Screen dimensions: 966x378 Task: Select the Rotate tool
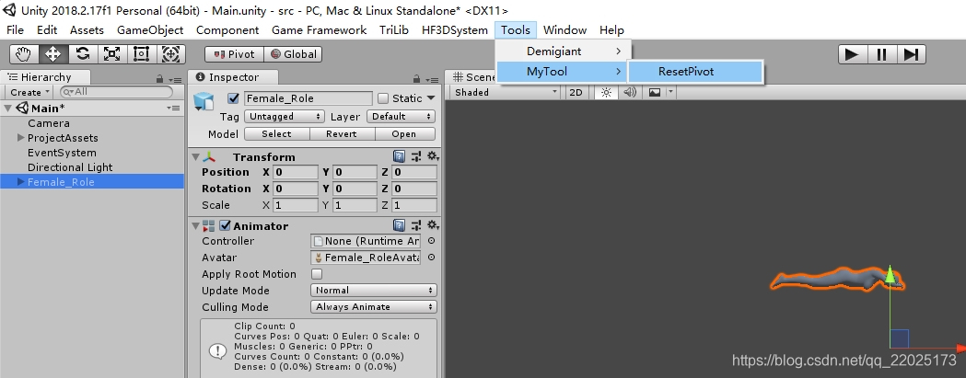[83, 54]
